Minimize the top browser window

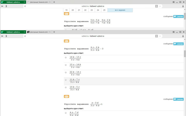point(177,2)
